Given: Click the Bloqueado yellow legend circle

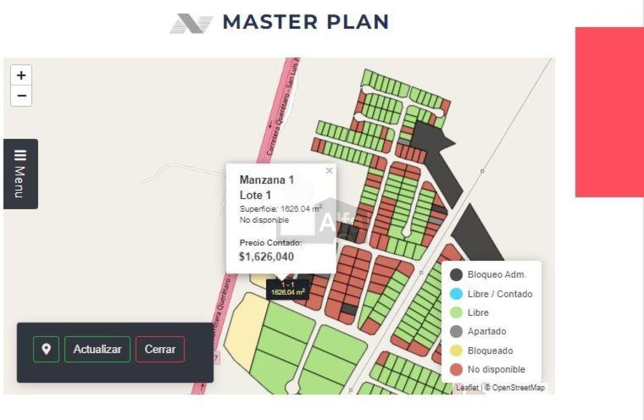Looking at the screenshot, I should click(456, 351).
